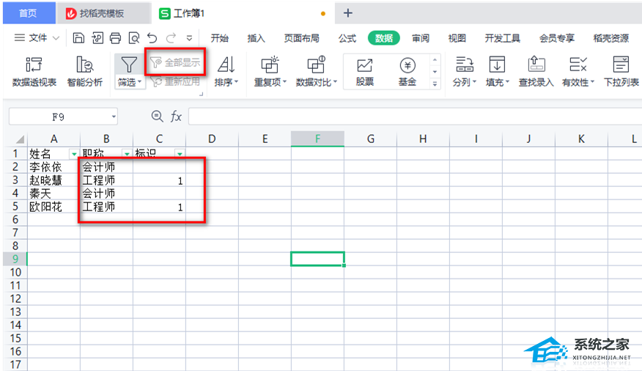Click the 查找录入 lookup entry icon
Viewport: 642px width, 371px height.
(x=536, y=65)
